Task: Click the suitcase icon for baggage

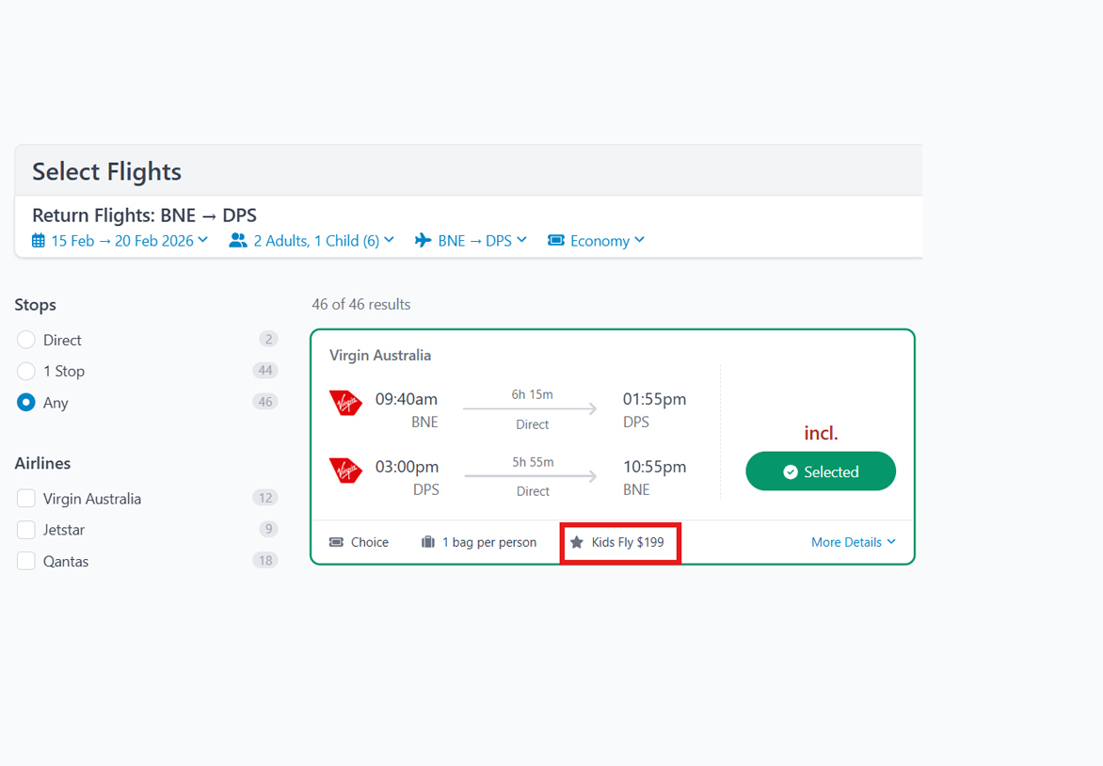Action: pyautogui.click(x=428, y=542)
